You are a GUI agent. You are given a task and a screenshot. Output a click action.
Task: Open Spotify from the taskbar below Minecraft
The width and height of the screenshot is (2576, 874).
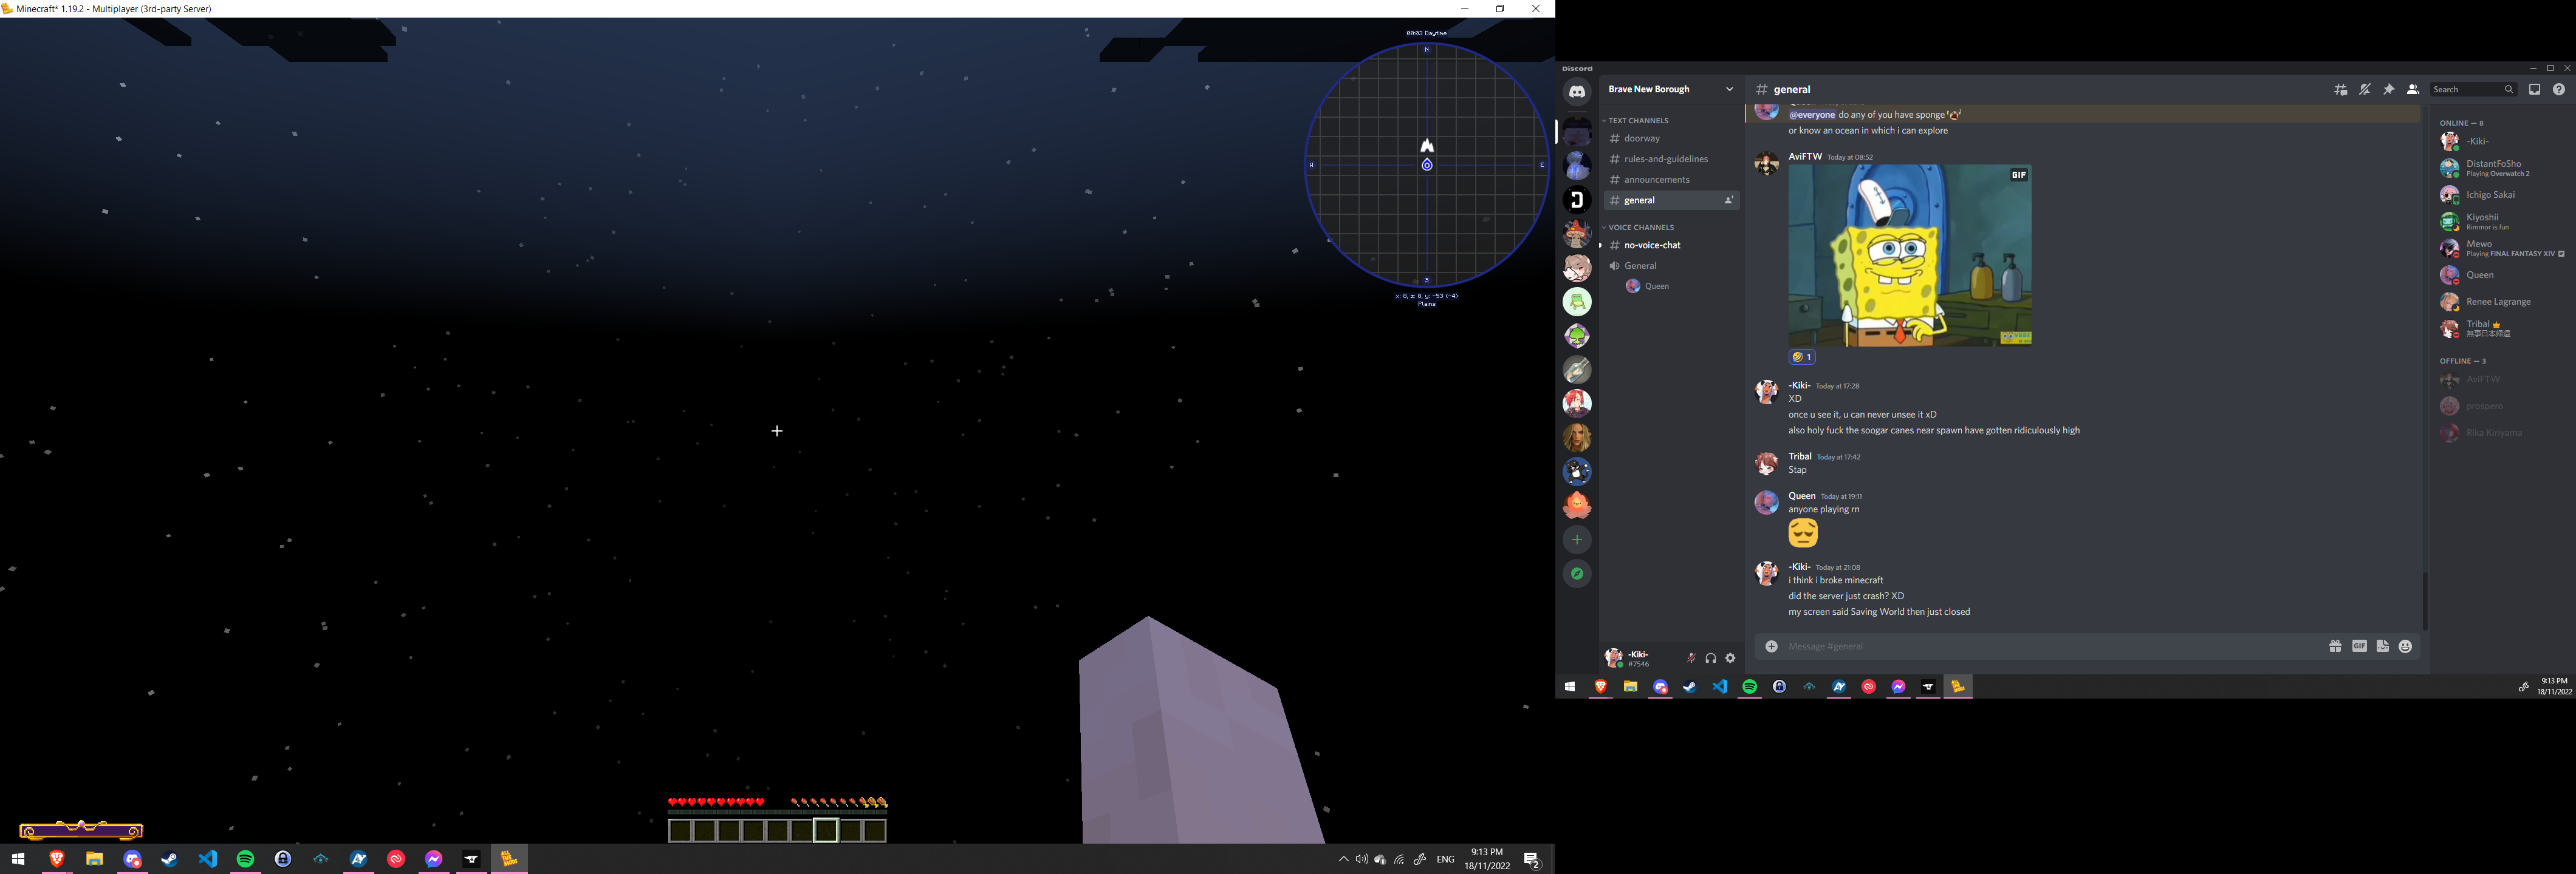click(245, 859)
